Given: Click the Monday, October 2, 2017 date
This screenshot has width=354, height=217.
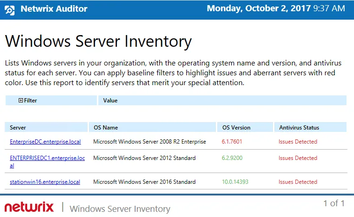Looking at the screenshot, I should [259, 8].
